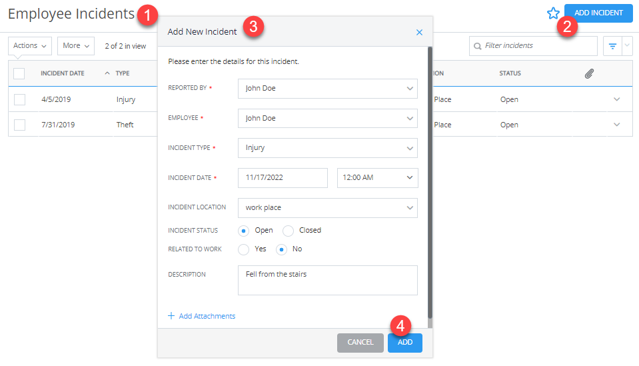Screen dimensions: 639x366
Task: Open the incident time 12:00 AM dropdown
Action: tap(377, 178)
